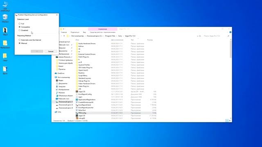Choose Disabled detection level

coord(23,30)
